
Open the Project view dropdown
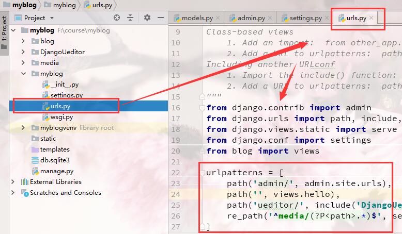pyautogui.click(x=52, y=18)
